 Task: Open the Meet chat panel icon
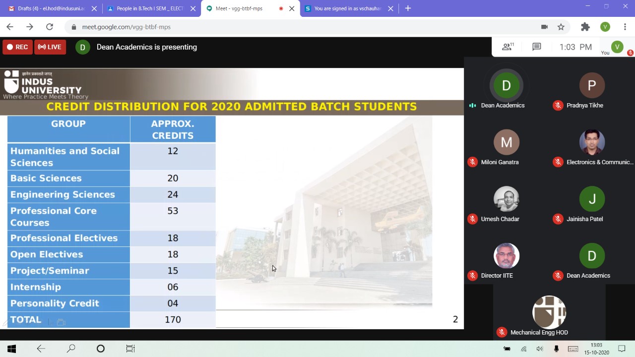[x=536, y=47]
